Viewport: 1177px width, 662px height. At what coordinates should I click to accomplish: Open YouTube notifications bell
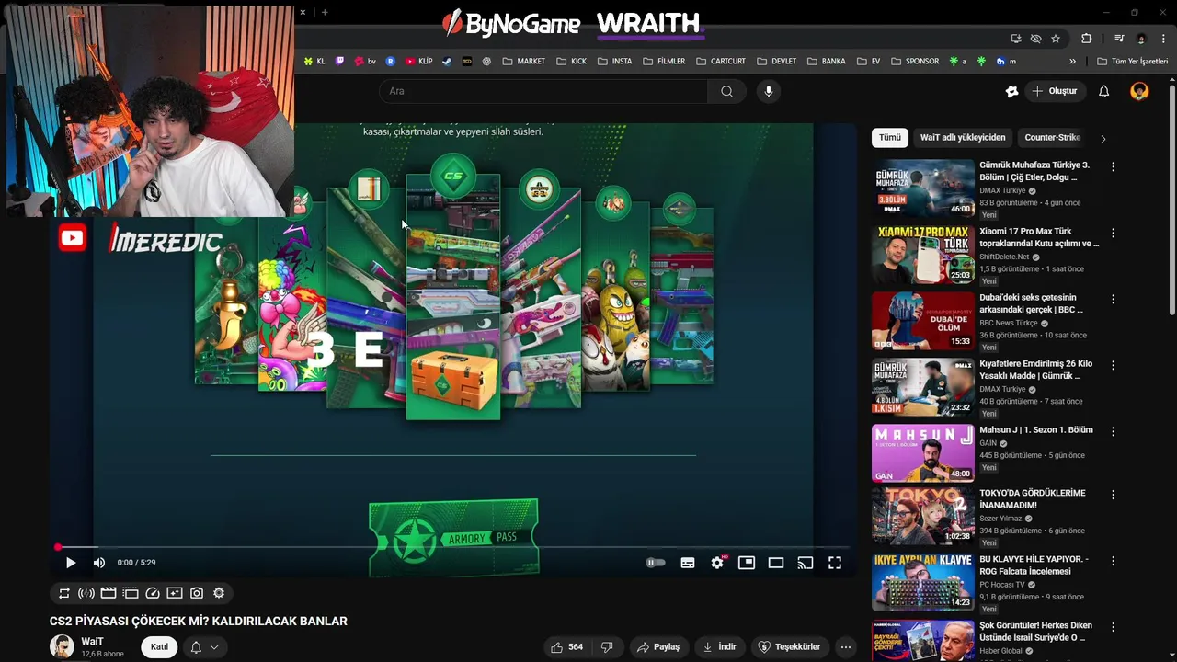[x=1104, y=91]
